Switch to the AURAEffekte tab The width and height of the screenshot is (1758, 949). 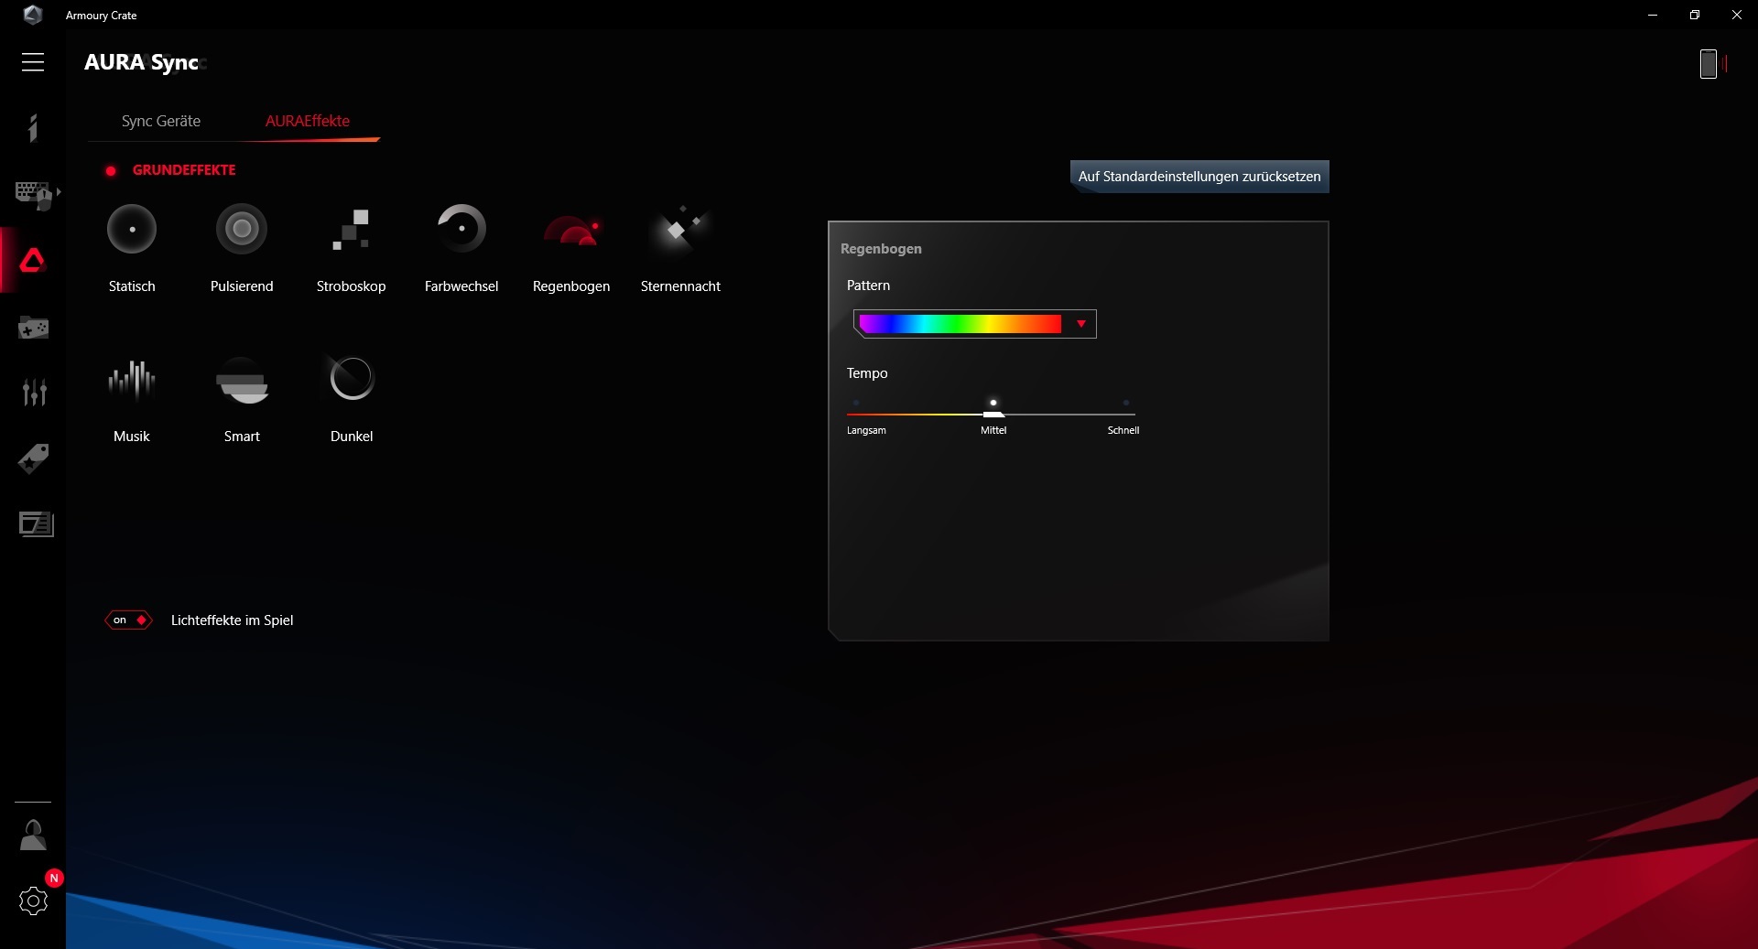(308, 121)
